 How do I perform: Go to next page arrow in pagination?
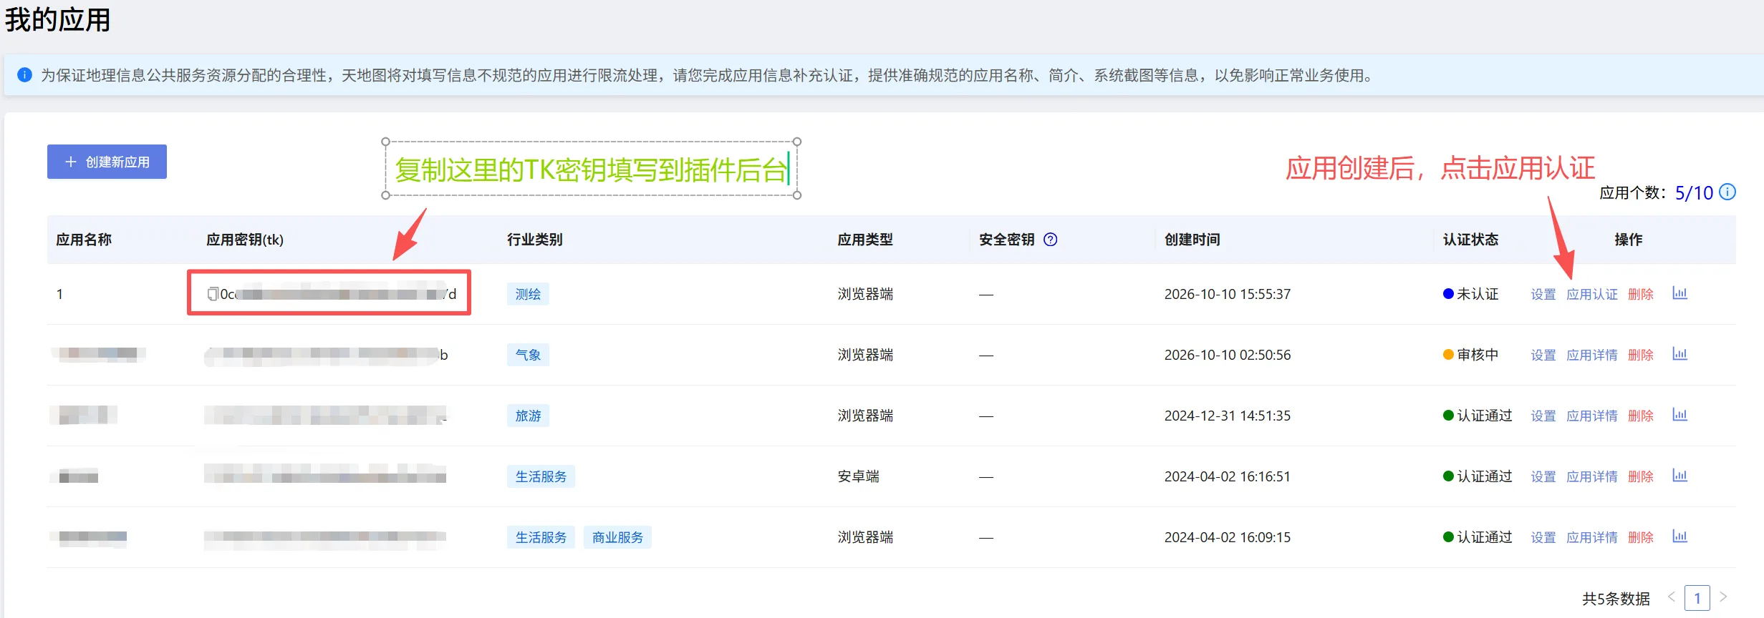pos(1723,597)
